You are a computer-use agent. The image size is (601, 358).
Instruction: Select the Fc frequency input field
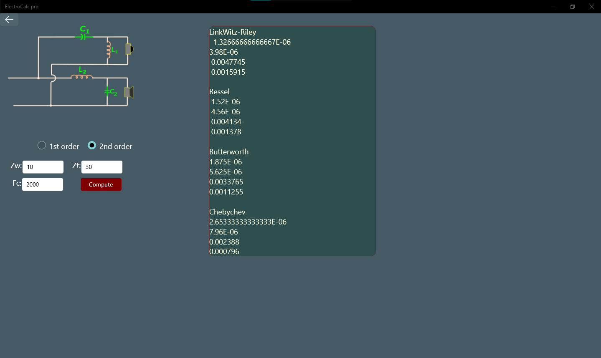(x=42, y=184)
